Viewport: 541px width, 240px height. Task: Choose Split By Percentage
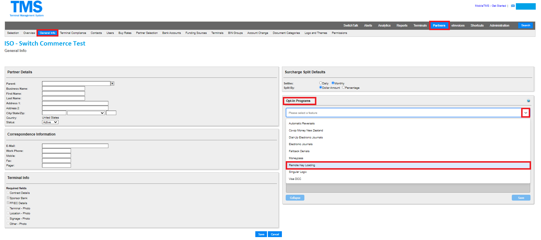tap(344, 87)
